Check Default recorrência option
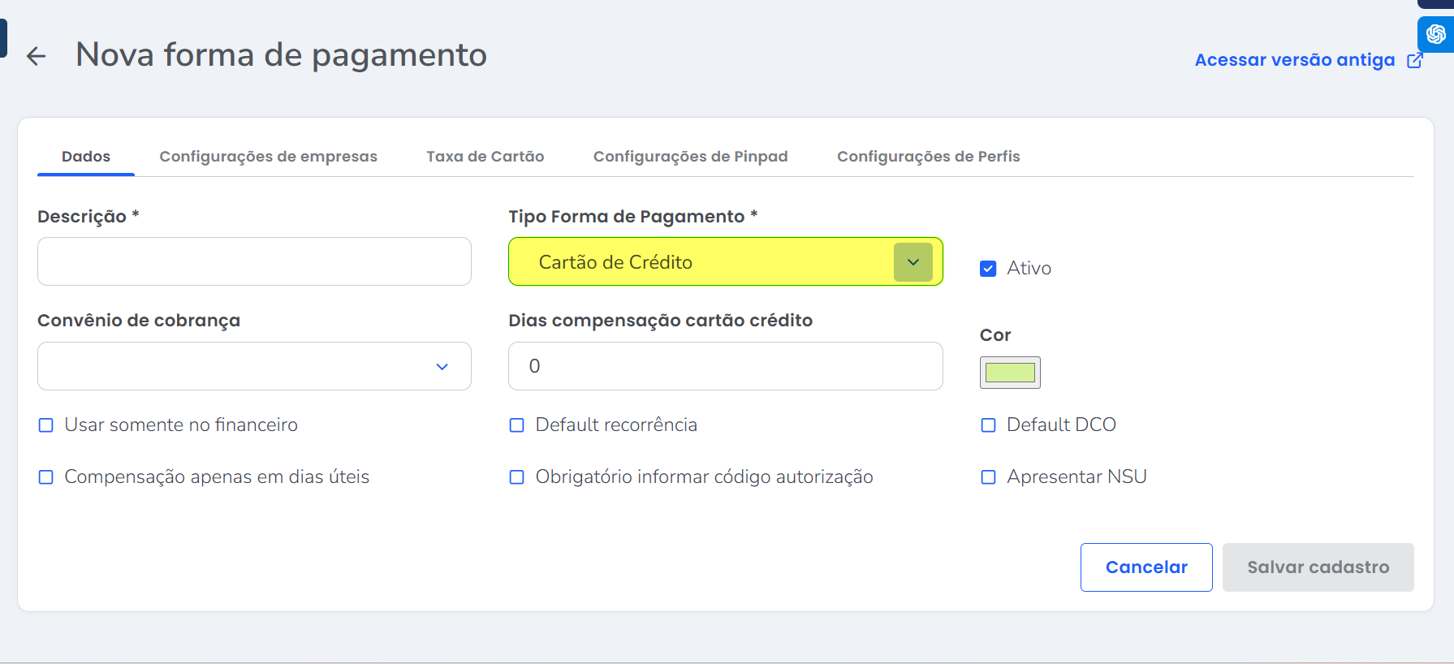Image resolution: width=1454 pixels, height=664 pixels. (517, 425)
